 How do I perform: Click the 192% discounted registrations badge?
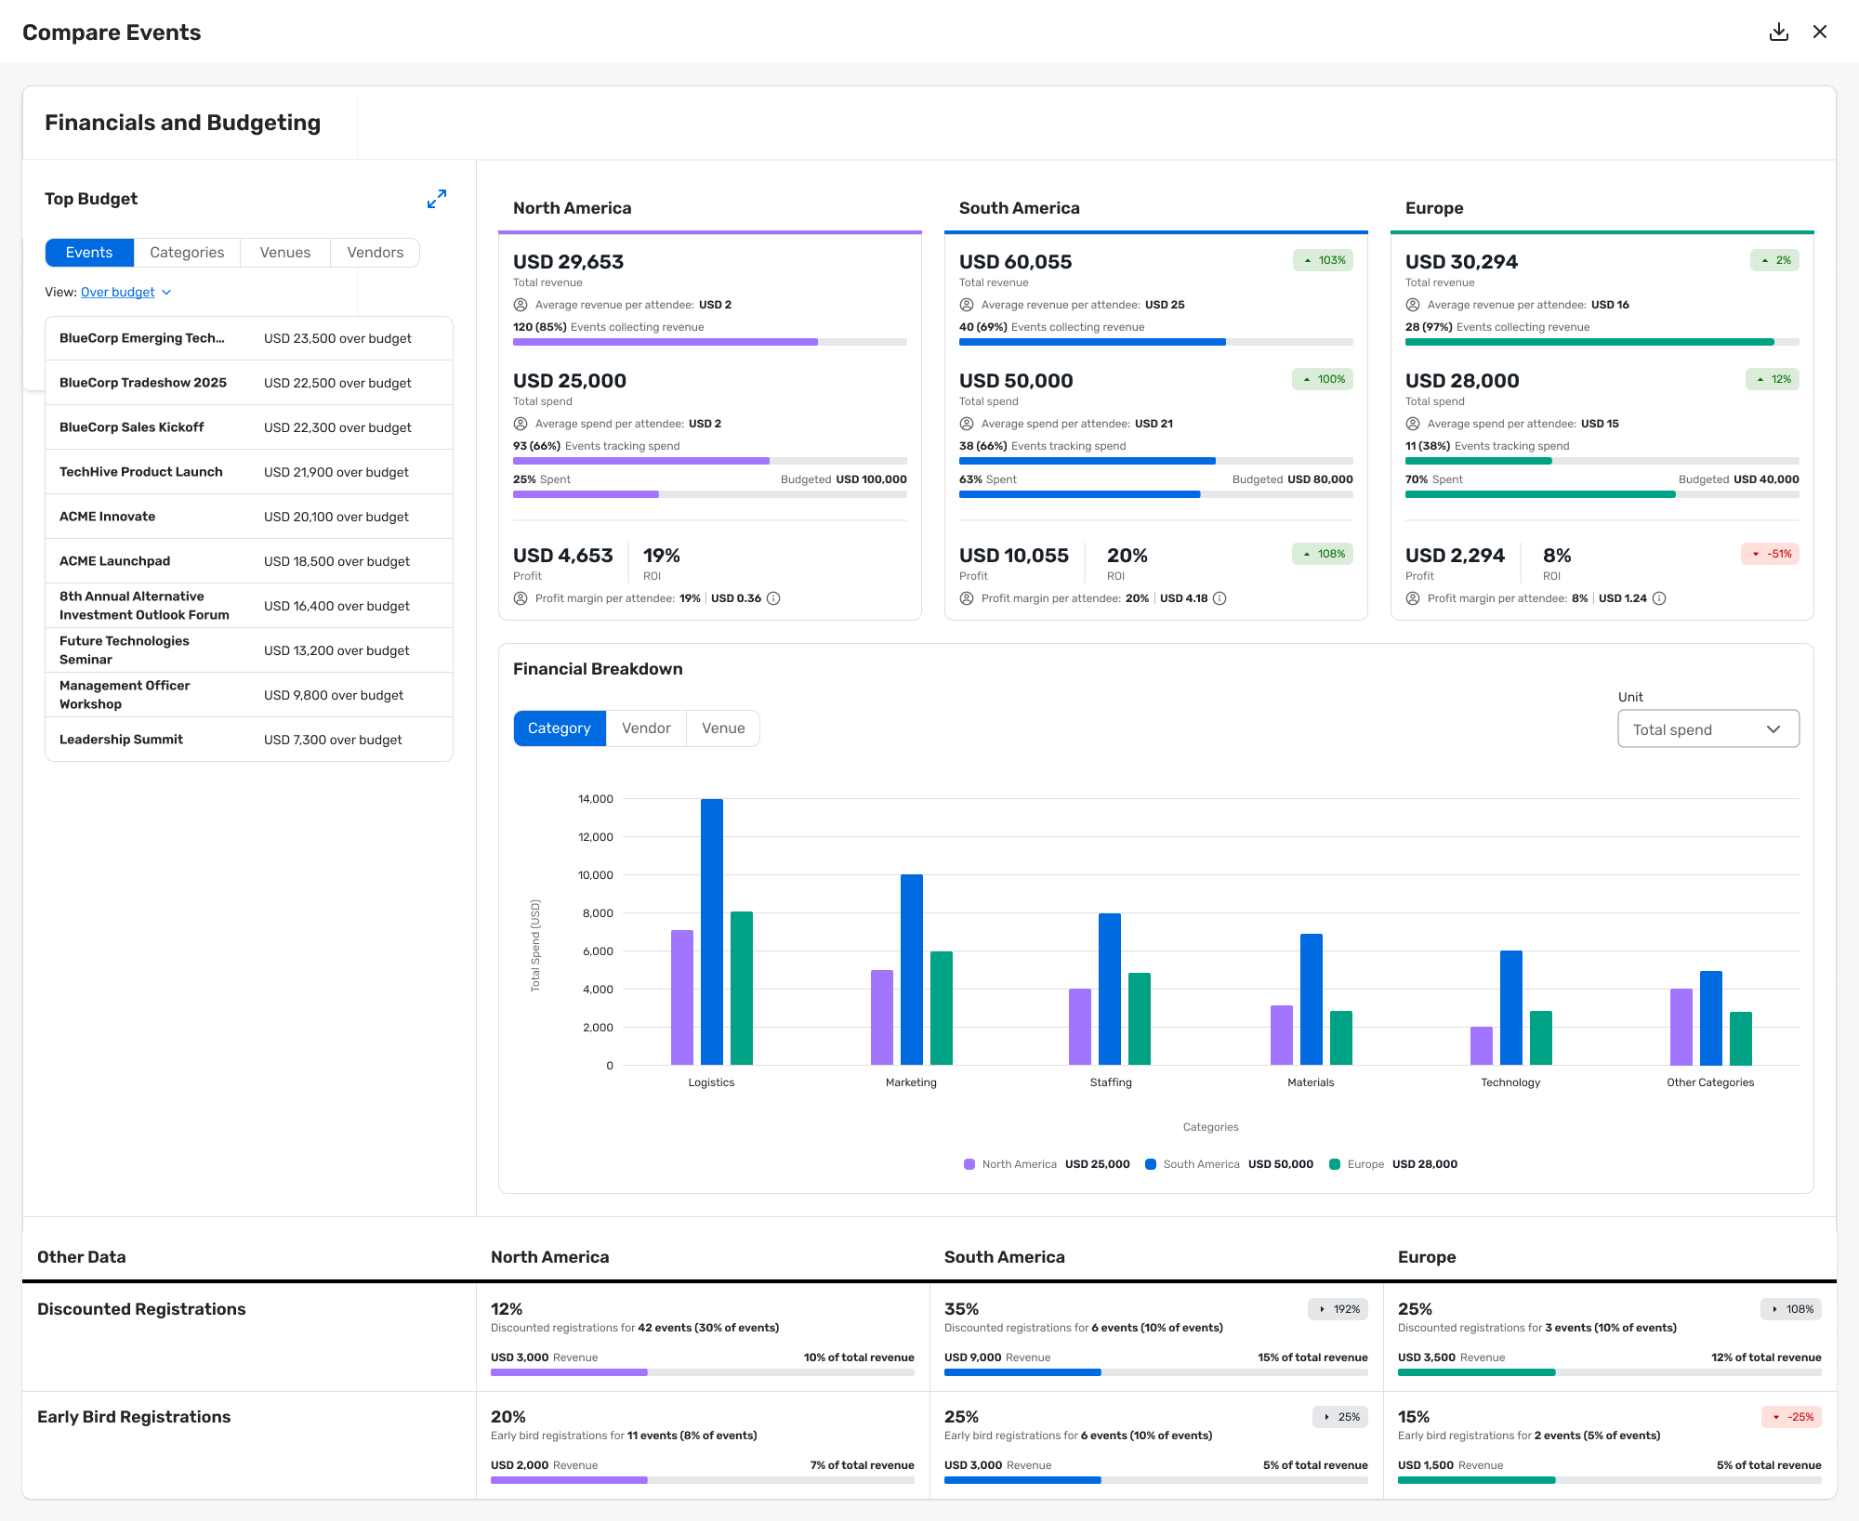click(x=1338, y=1309)
